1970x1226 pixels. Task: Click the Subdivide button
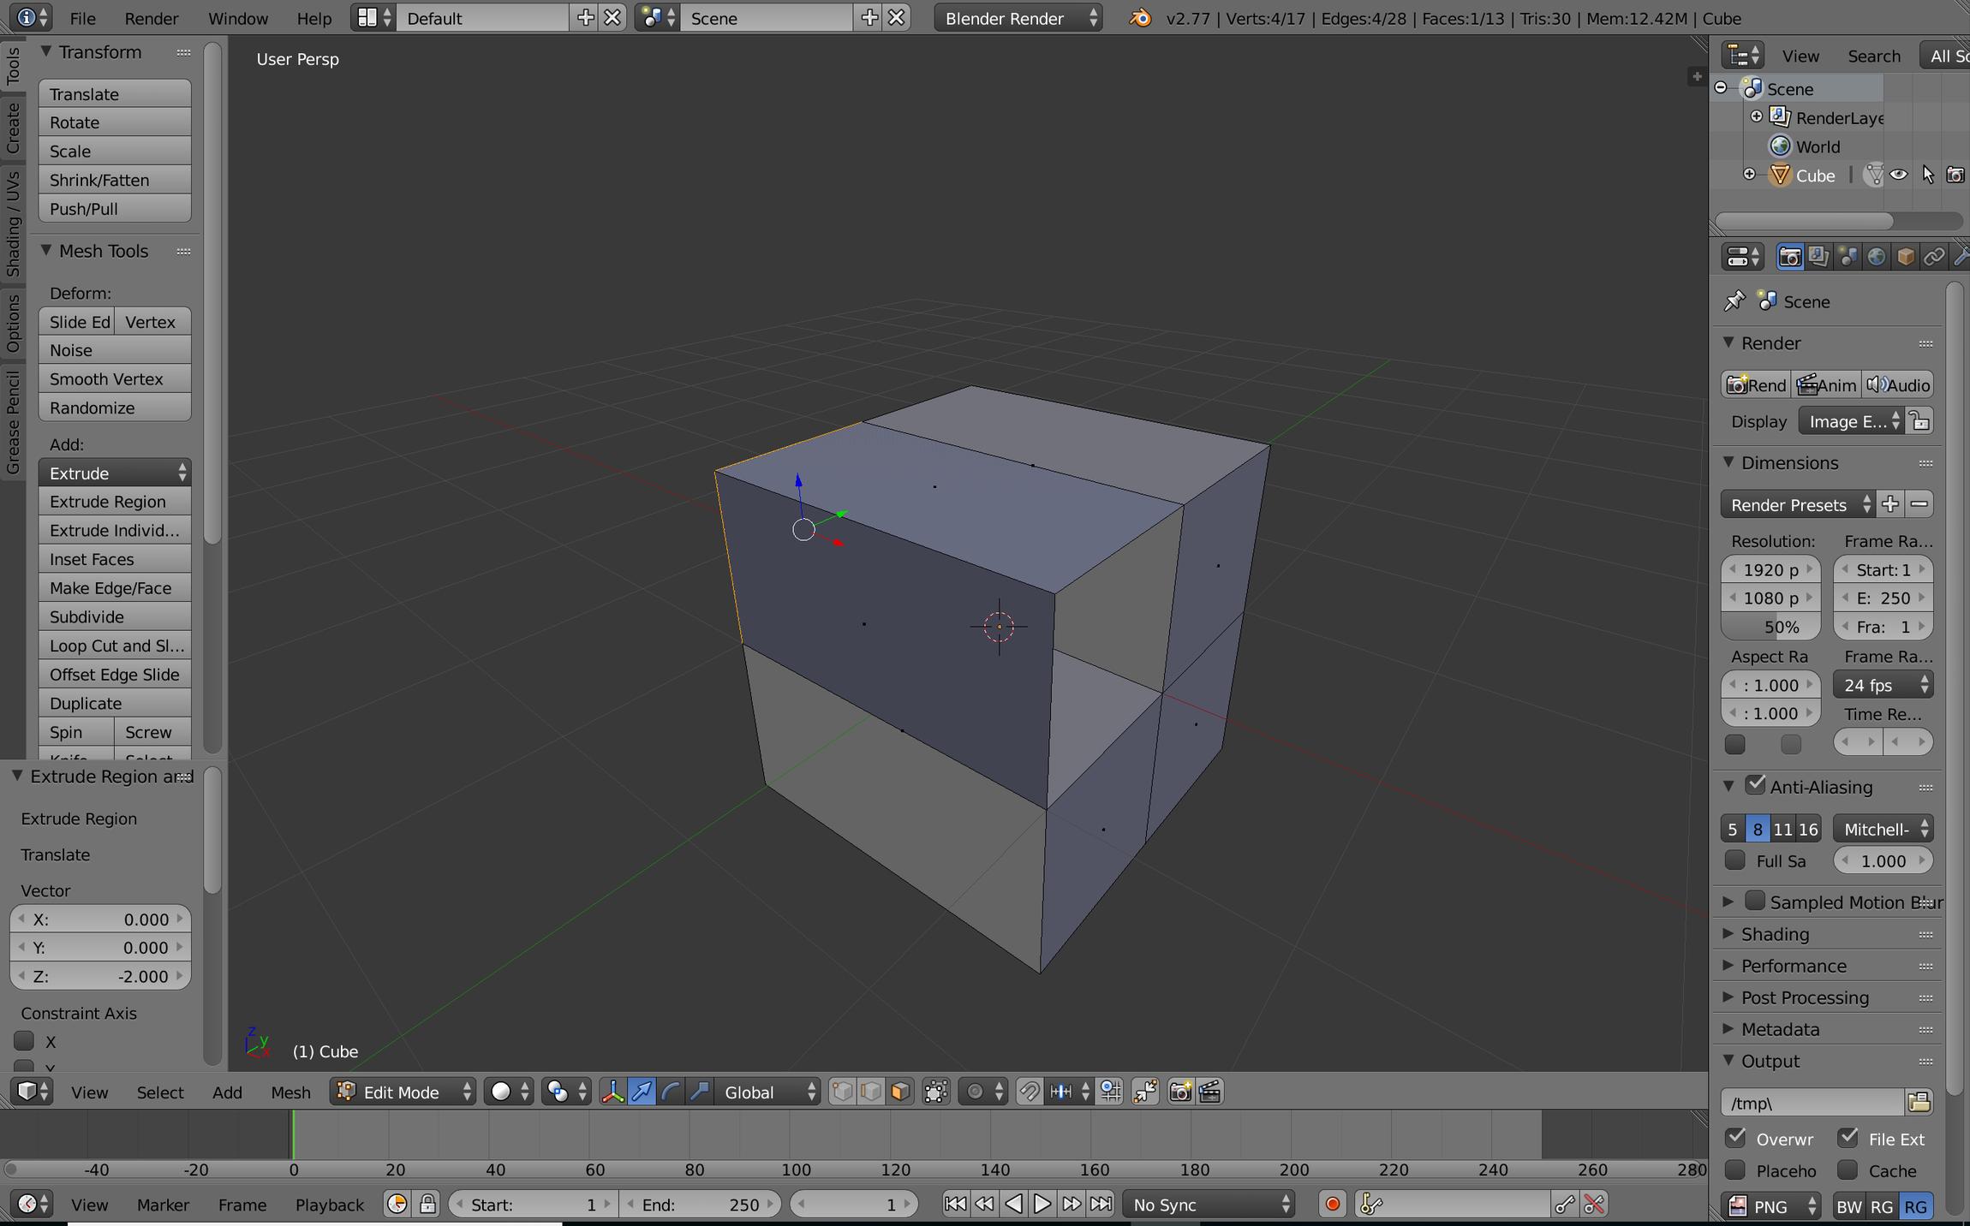point(115,616)
